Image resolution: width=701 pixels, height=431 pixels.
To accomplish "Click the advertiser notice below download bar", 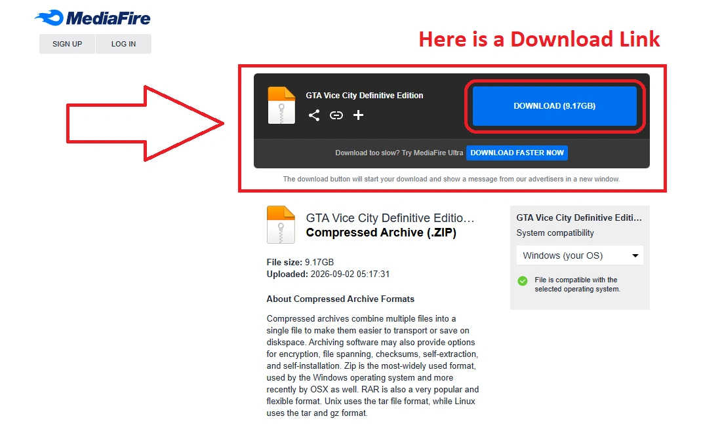I will (451, 179).
